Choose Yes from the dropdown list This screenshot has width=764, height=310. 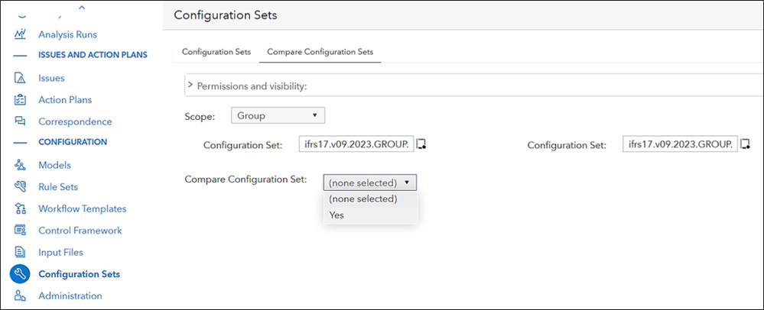pyautogui.click(x=336, y=215)
